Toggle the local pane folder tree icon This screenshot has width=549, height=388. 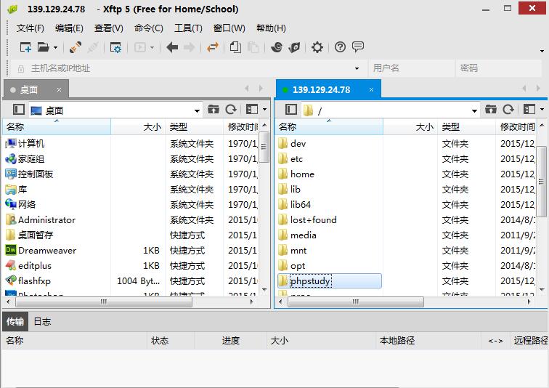click(x=19, y=110)
